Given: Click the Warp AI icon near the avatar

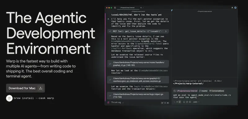Looking at the screenshot, I should coord(232,7).
